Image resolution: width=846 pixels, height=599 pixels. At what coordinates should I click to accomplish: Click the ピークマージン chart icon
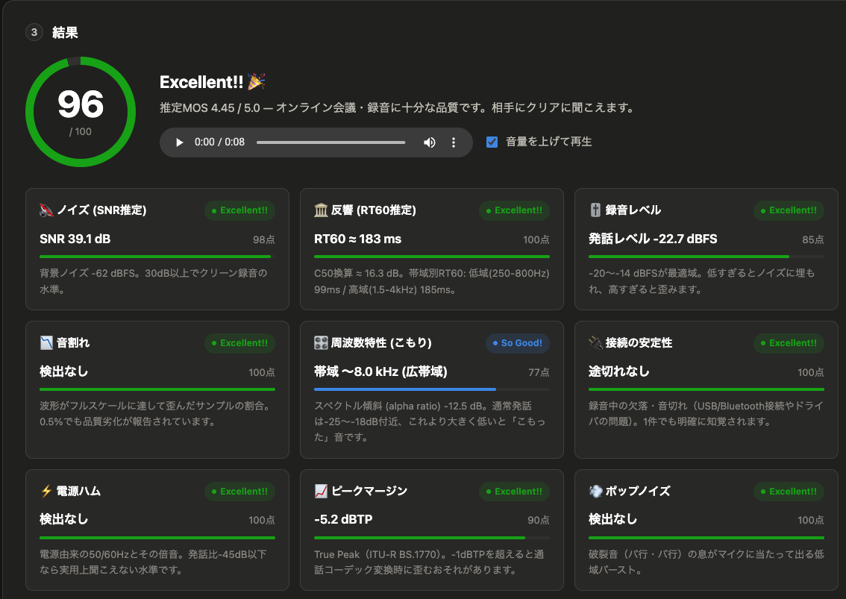point(321,491)
